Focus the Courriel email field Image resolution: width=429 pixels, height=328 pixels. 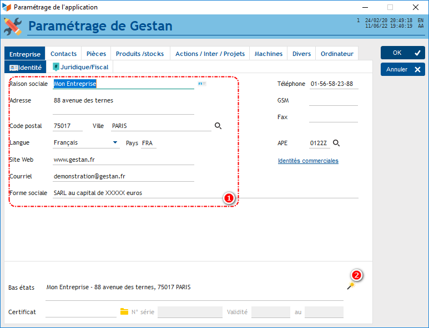click(123, 176)
